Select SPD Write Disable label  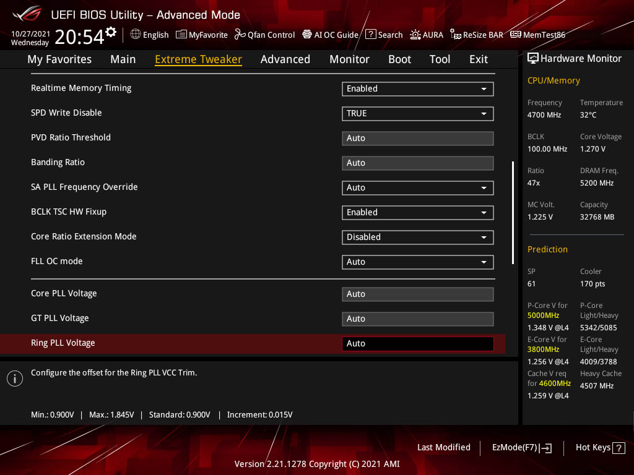click(66, 113)
